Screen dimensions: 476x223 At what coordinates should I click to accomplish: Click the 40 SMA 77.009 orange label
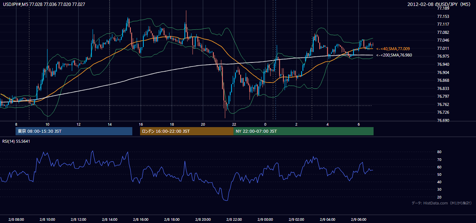tap(393, 49)
